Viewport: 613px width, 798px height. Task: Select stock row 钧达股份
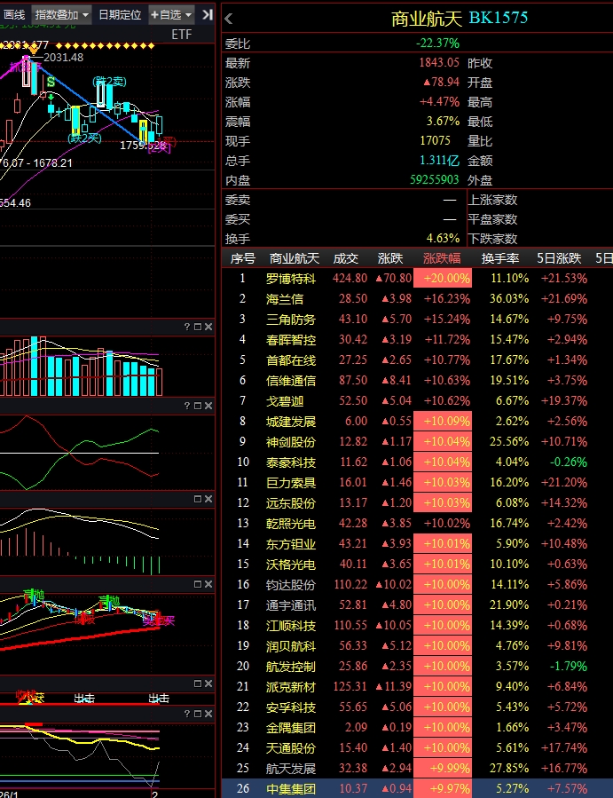(x=417, y=584)
